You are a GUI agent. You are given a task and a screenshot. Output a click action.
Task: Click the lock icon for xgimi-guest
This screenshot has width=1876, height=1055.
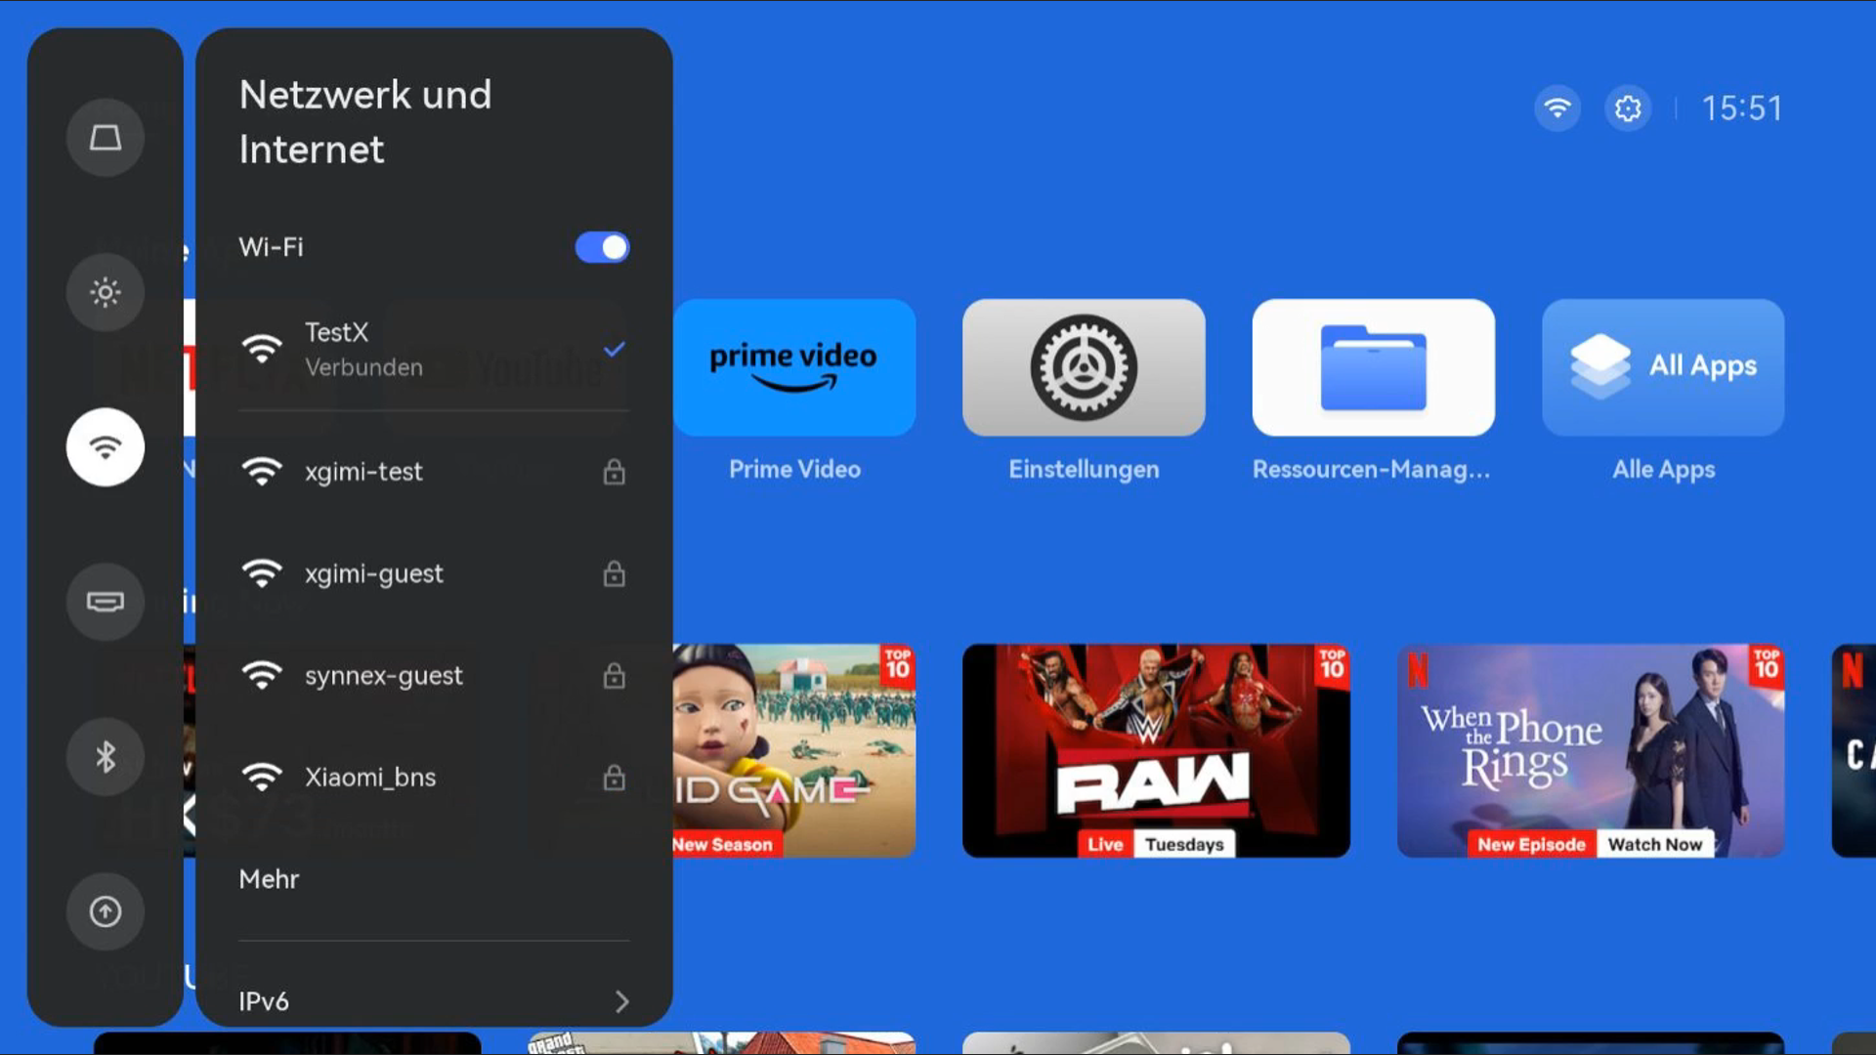click(x=614, y=573)
